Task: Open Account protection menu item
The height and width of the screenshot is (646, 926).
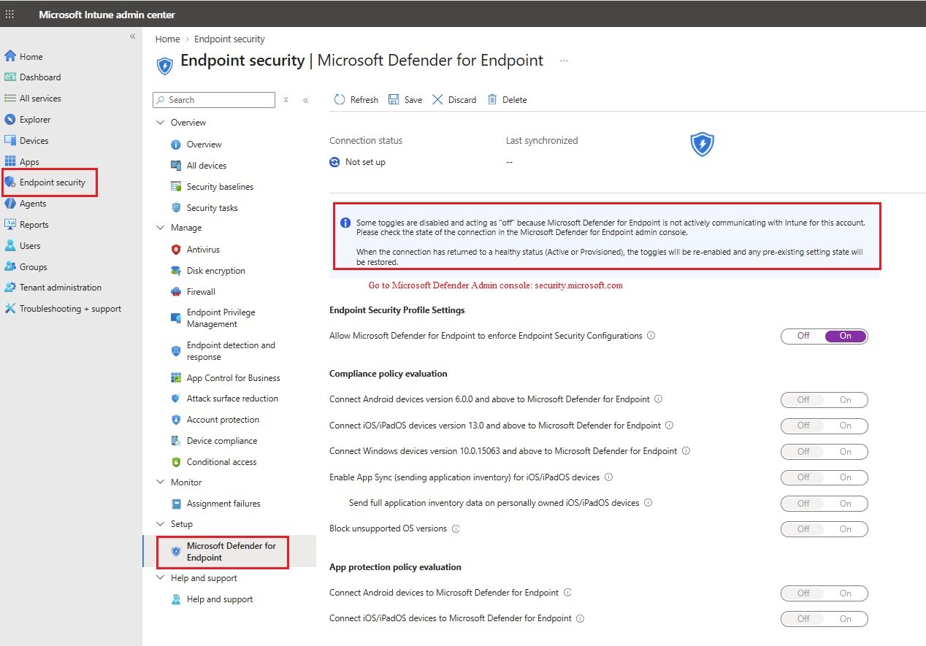Action: [223, 420]
